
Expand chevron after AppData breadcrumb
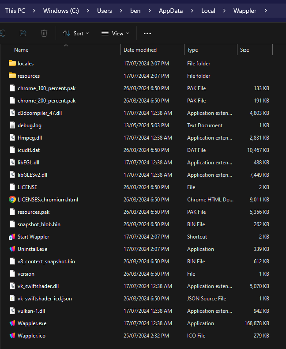pyautogui.click(x=192, y=11)
